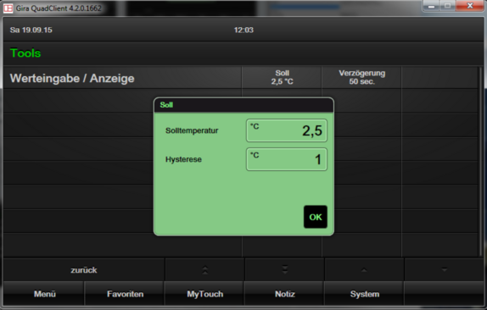Image resolution: width=487 pixels, height=310 pixels.
Task: Click the single up arrow button
Action: [364, 270]
